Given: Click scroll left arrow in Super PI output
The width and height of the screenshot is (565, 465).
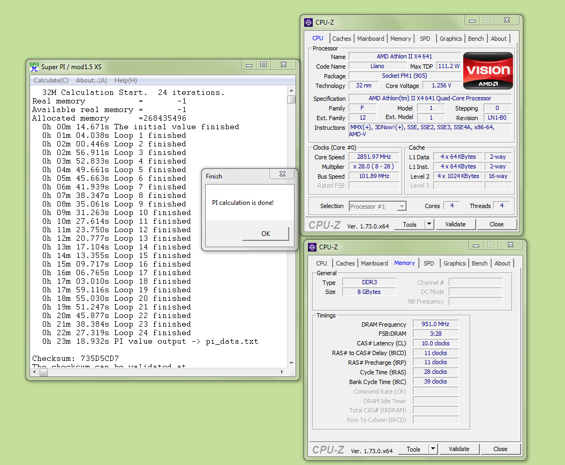Looking at the screenshot, I should (x=34, y=372).
